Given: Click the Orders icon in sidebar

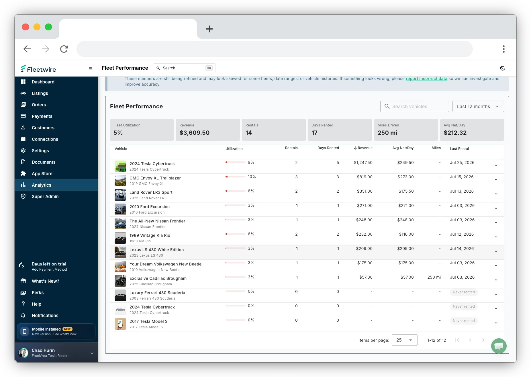Looking at the screenshot, I should click(x=23, y=105).
